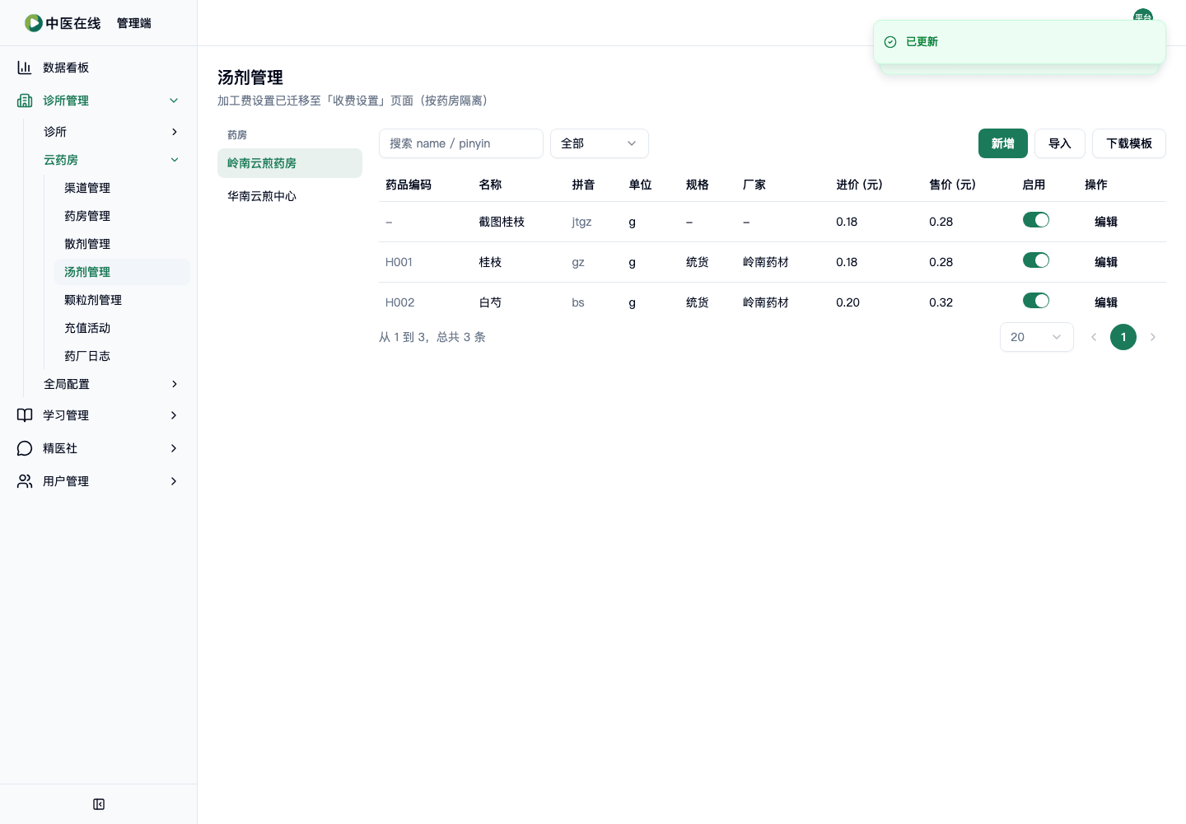Click the 用户管理 users icon

click(25, 481)
